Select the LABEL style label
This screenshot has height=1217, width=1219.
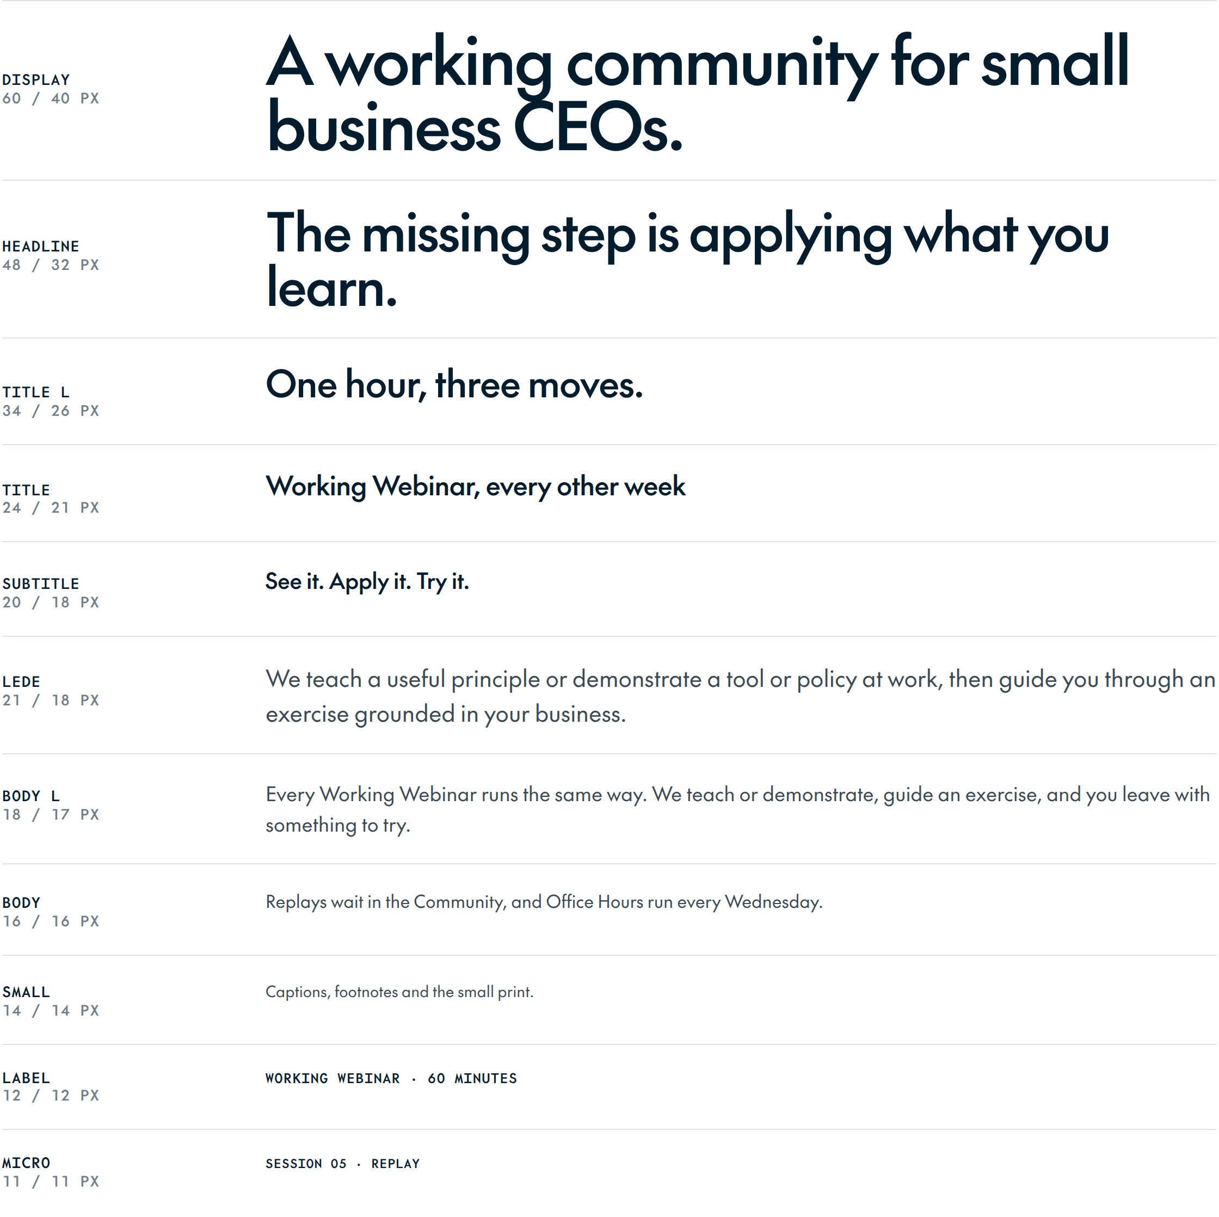[26, 1078]
